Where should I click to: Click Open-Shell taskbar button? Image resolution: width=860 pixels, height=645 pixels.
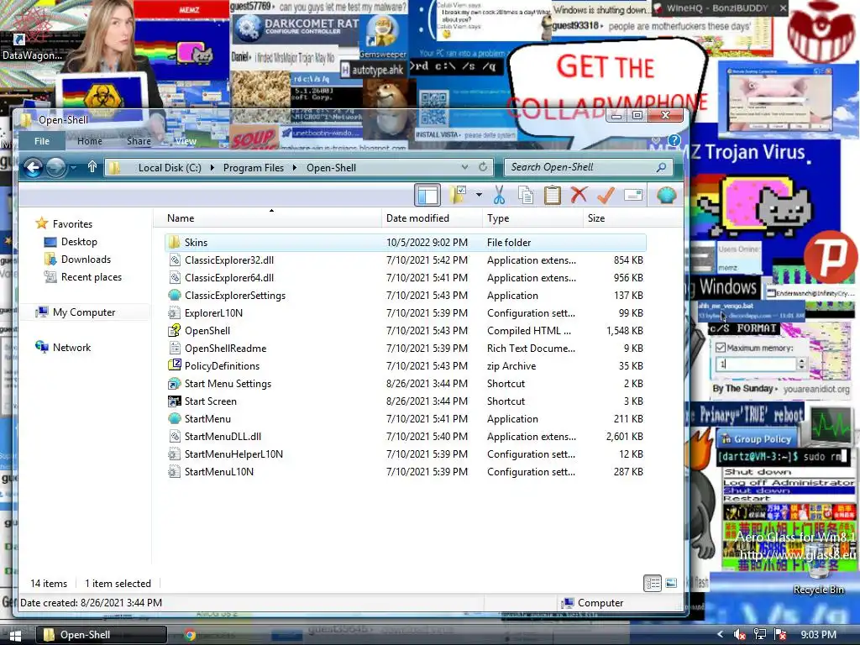coord(102,635)
